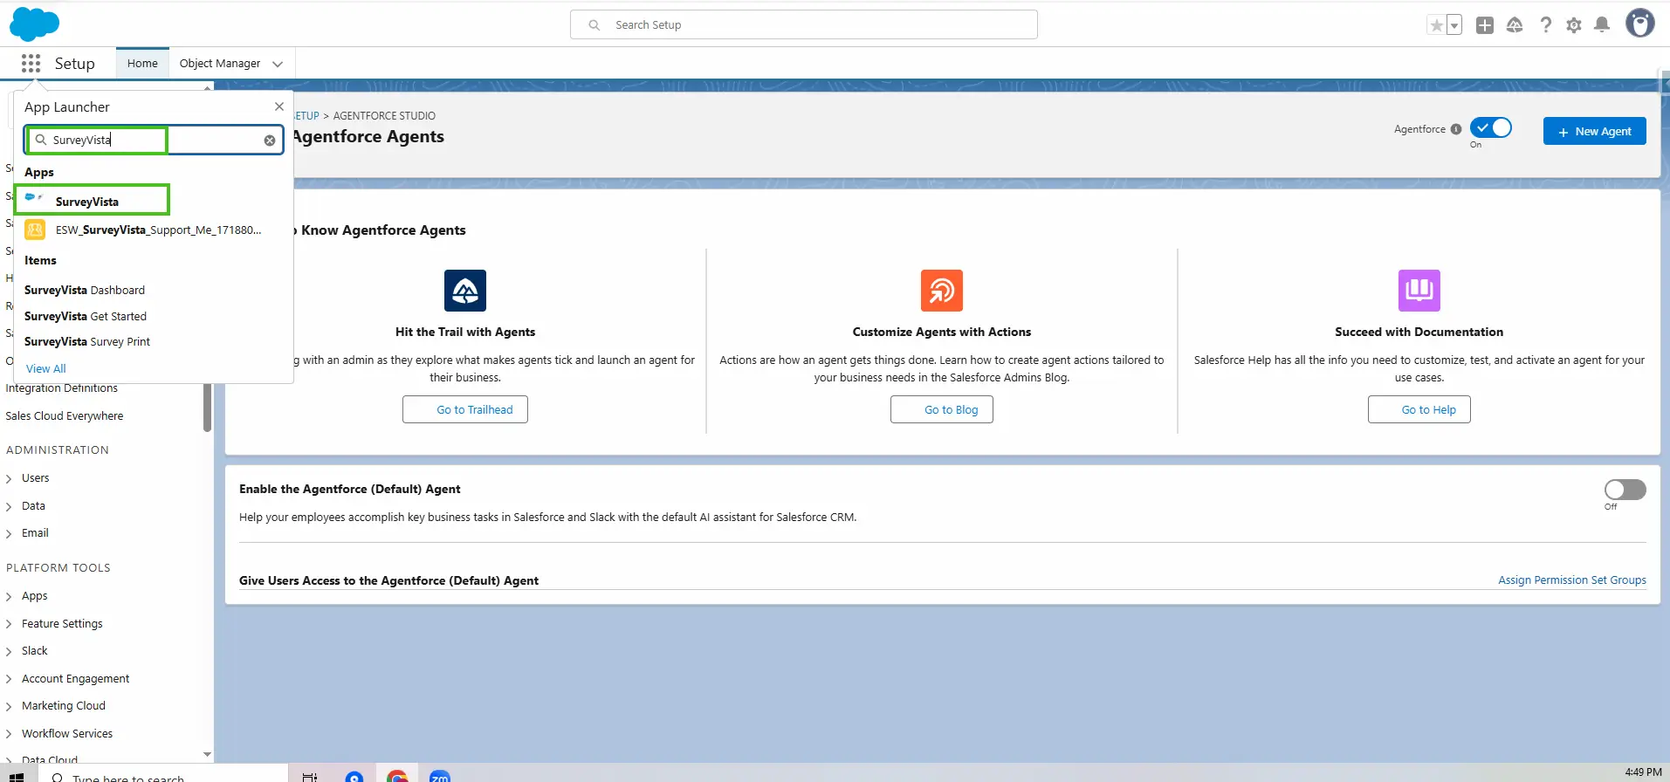Click the Salesforce cloud logo

click(x=34, y=24)
